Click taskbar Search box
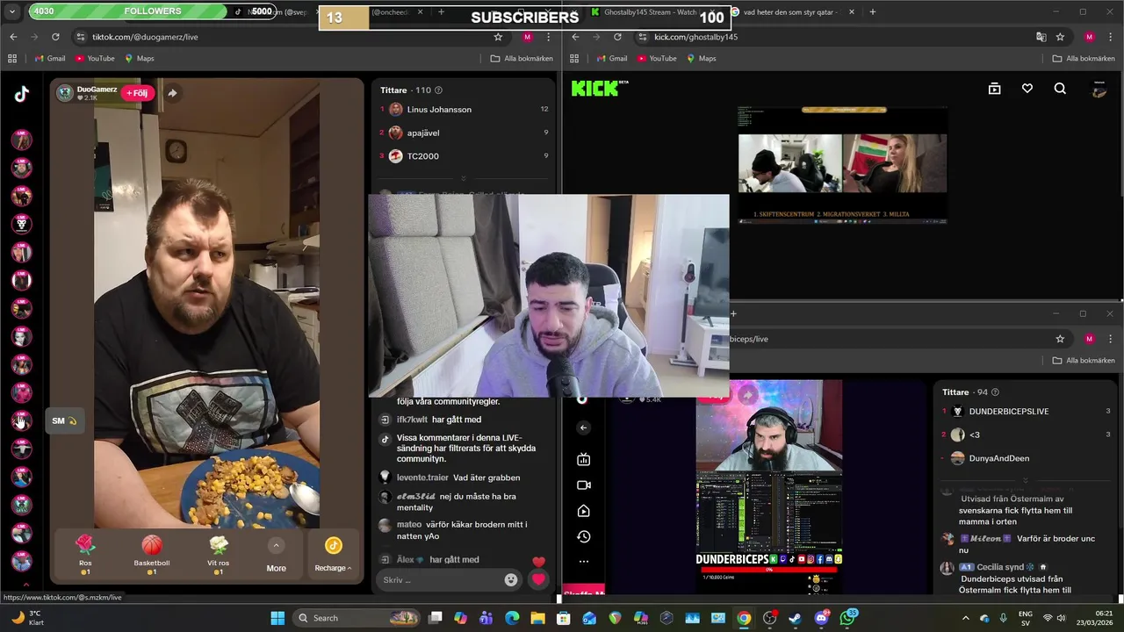1124x632 pixels. (x=357, y=618)
